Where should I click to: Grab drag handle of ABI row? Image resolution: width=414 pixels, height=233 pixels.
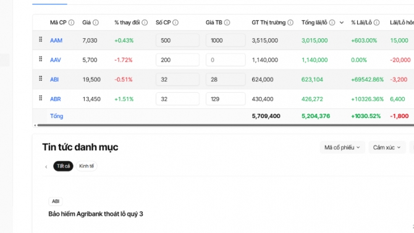point(40,78)
